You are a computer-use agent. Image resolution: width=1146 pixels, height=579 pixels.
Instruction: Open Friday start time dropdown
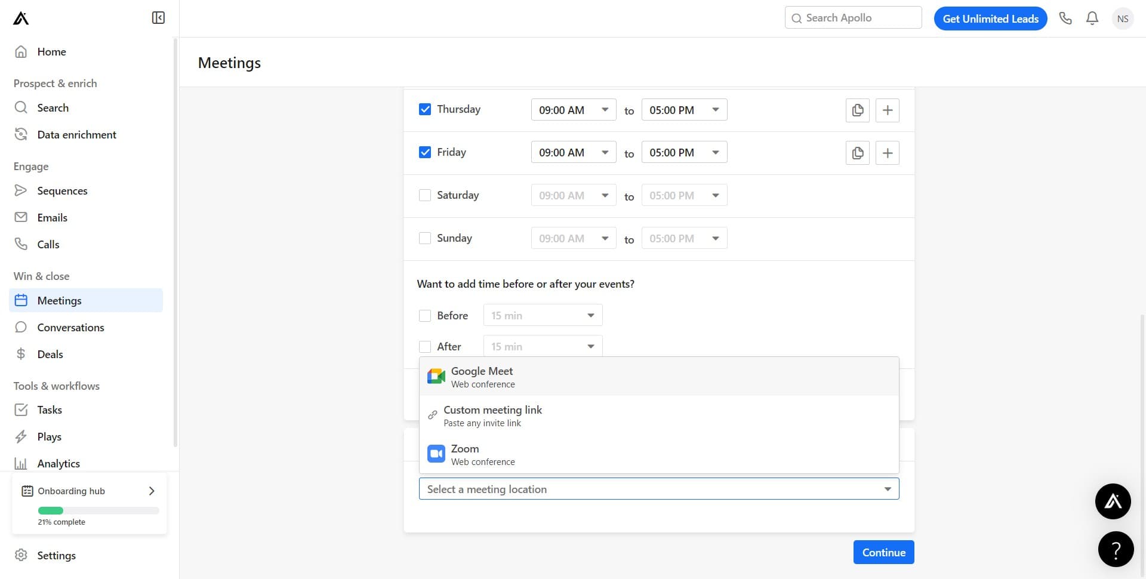click(x=573, y=153)
